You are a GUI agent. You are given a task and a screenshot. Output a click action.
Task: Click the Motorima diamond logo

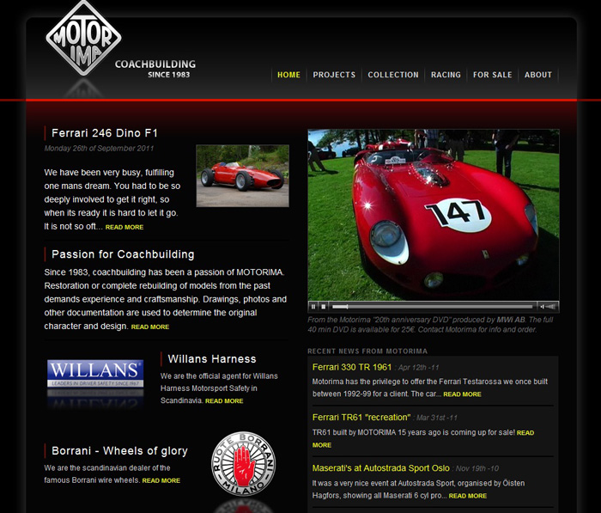(83, 38)
